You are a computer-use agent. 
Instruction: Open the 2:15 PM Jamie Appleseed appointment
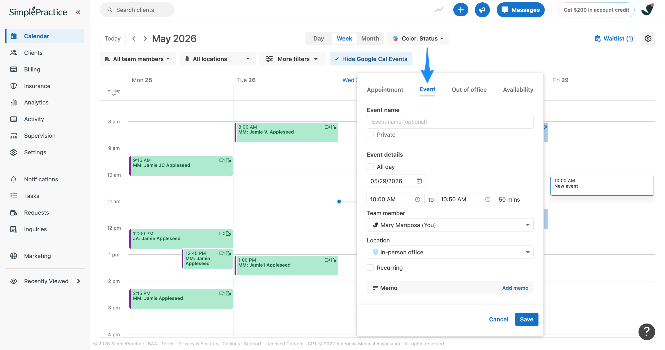pos(181,299)
